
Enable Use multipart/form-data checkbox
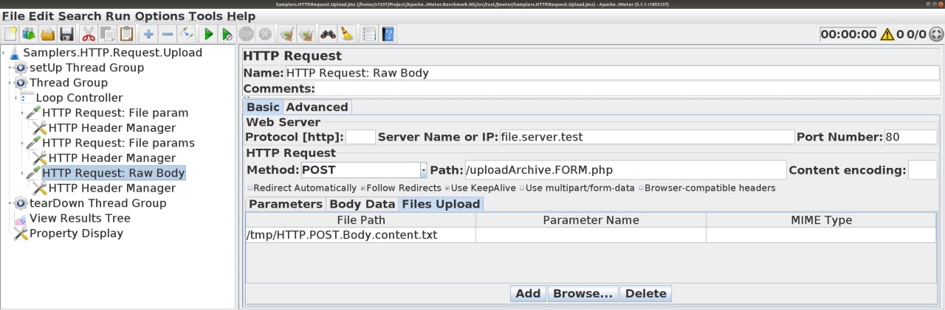coord(522,188)
